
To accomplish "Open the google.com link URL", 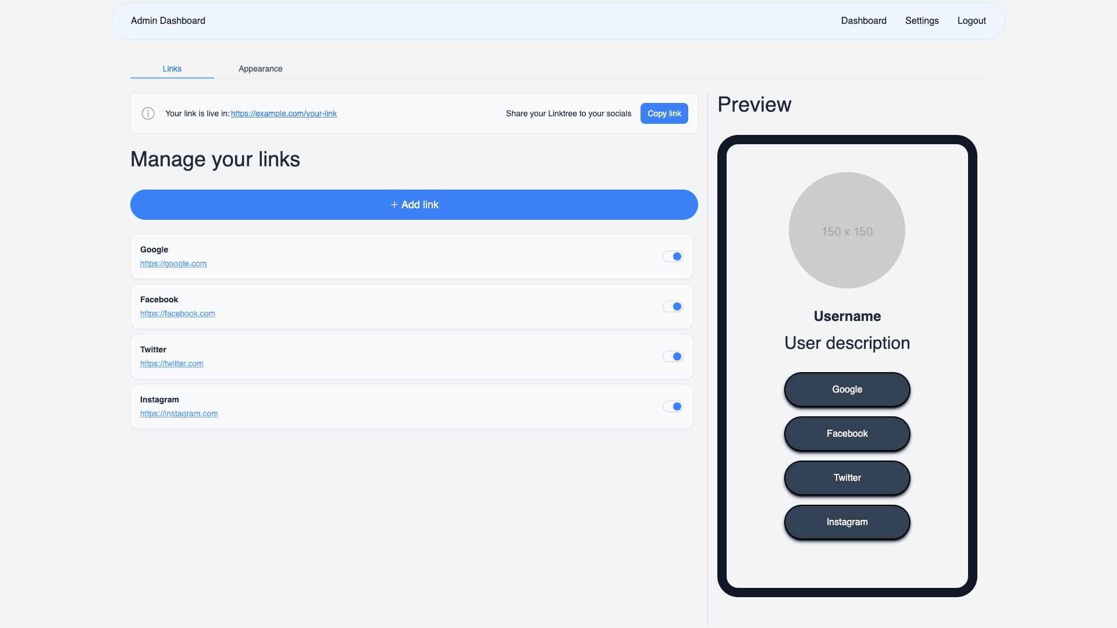I will click(x=173, y=263).
